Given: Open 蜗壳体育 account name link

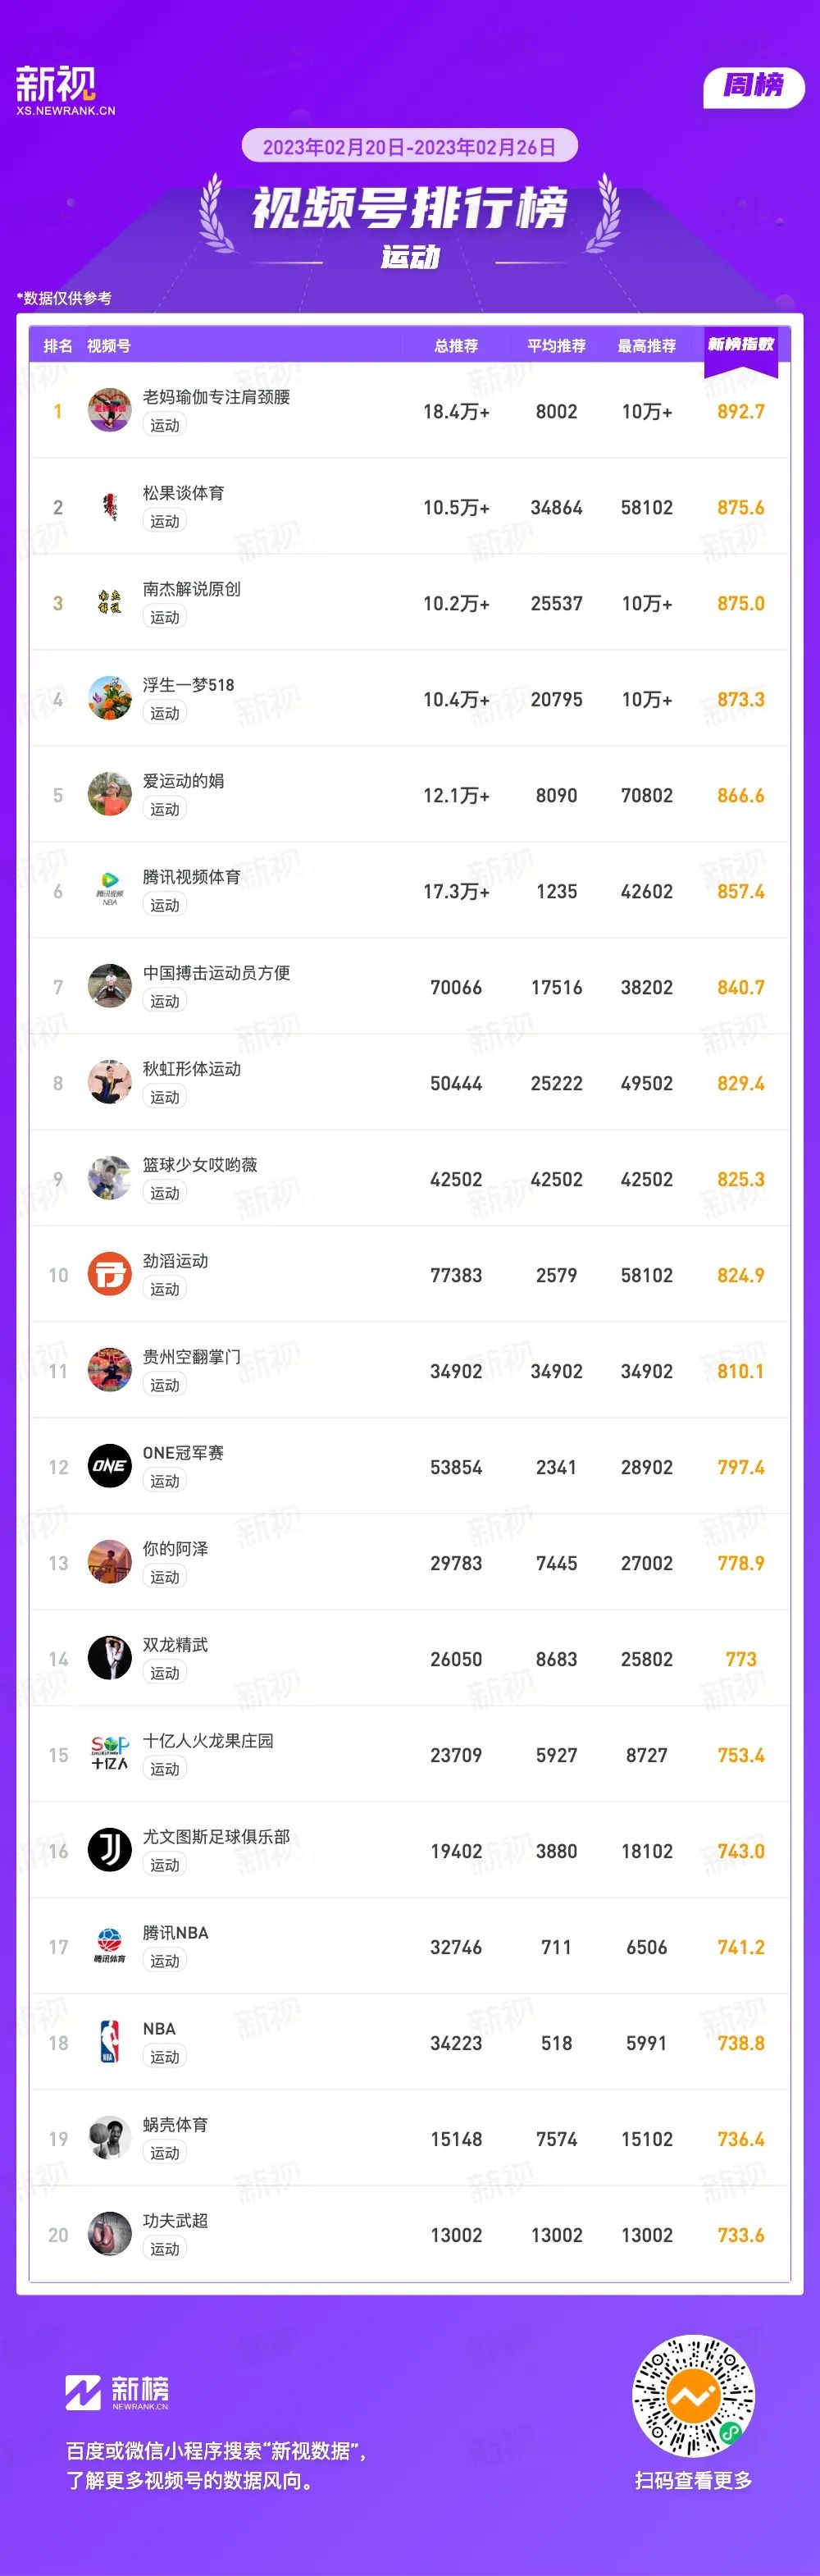Looking at the screenshot, I should (176, 2125).
